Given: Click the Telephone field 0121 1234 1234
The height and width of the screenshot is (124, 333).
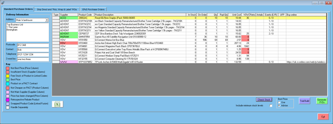Looking at the screenshot, I should coord(33,55).
